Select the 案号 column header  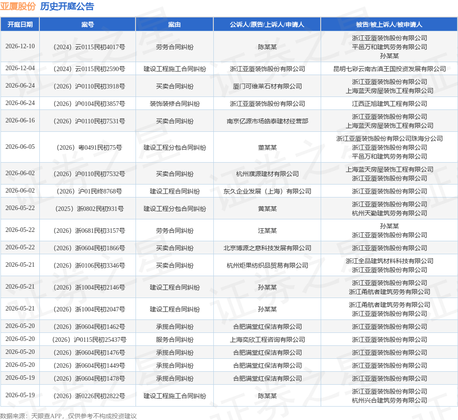(88, 25)
